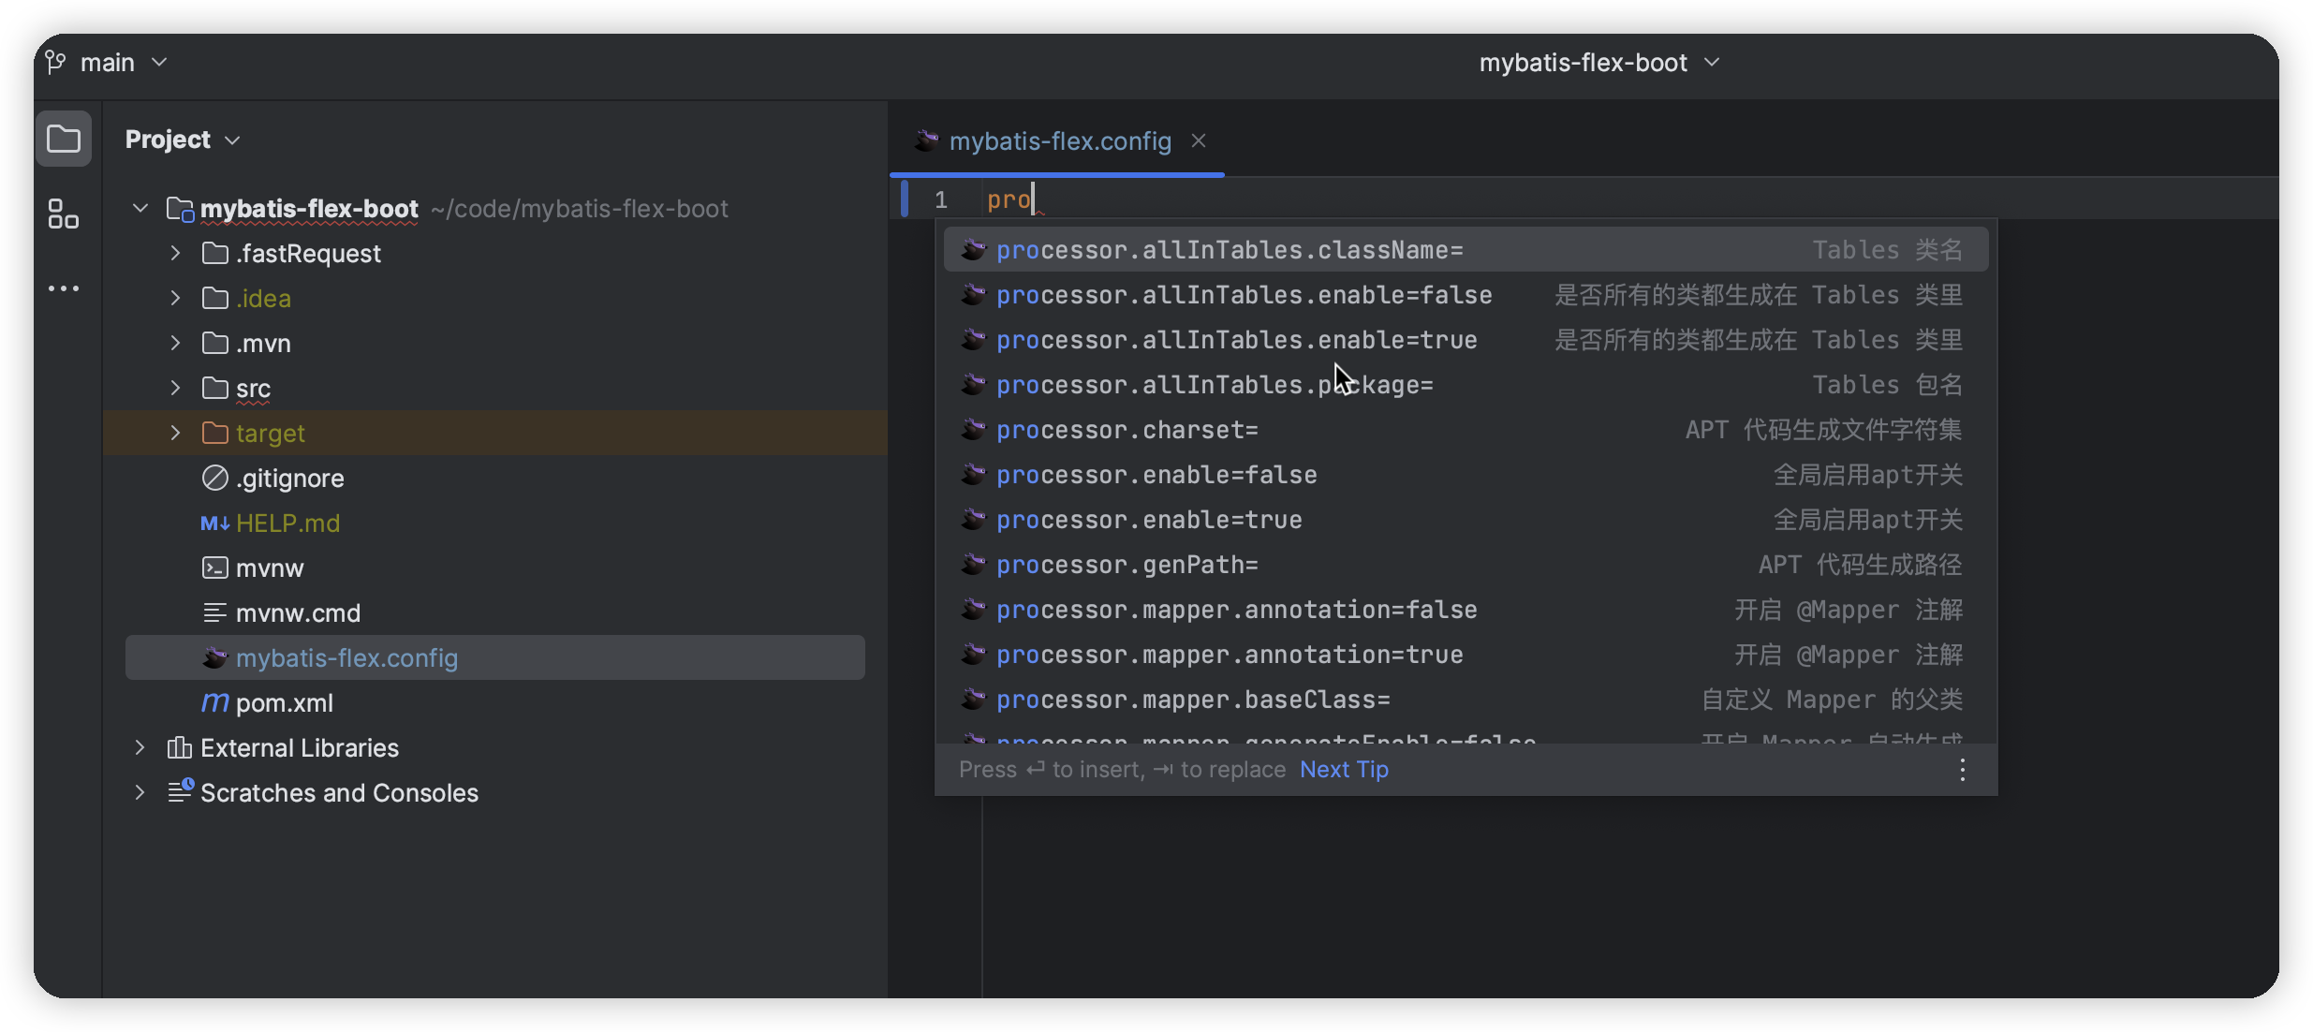Click editor text on line 1
2313x1032 pixels.
pos(1009,199)
